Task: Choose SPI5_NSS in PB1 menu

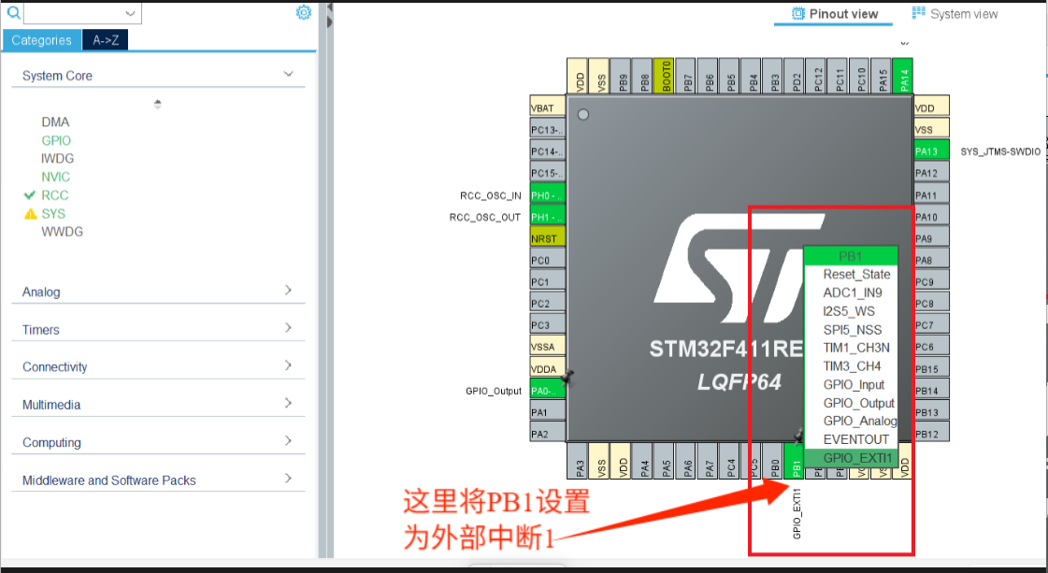Action: [x=851, y=330]
